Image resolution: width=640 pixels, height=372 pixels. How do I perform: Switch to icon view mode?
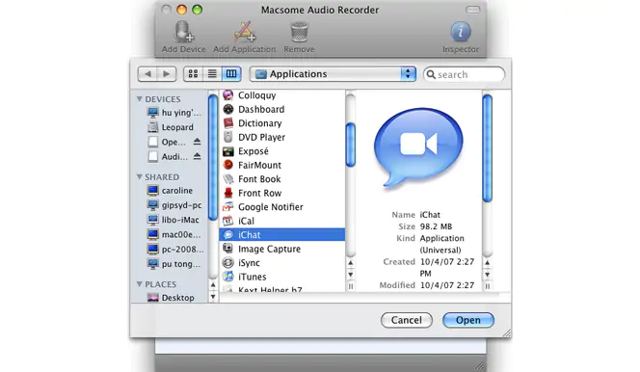[193, 74]
